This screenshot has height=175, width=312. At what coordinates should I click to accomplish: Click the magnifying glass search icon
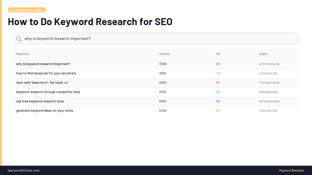tap(19, 39)
